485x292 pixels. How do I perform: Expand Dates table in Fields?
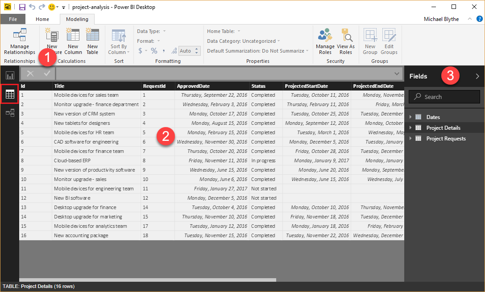click(410, 117)
